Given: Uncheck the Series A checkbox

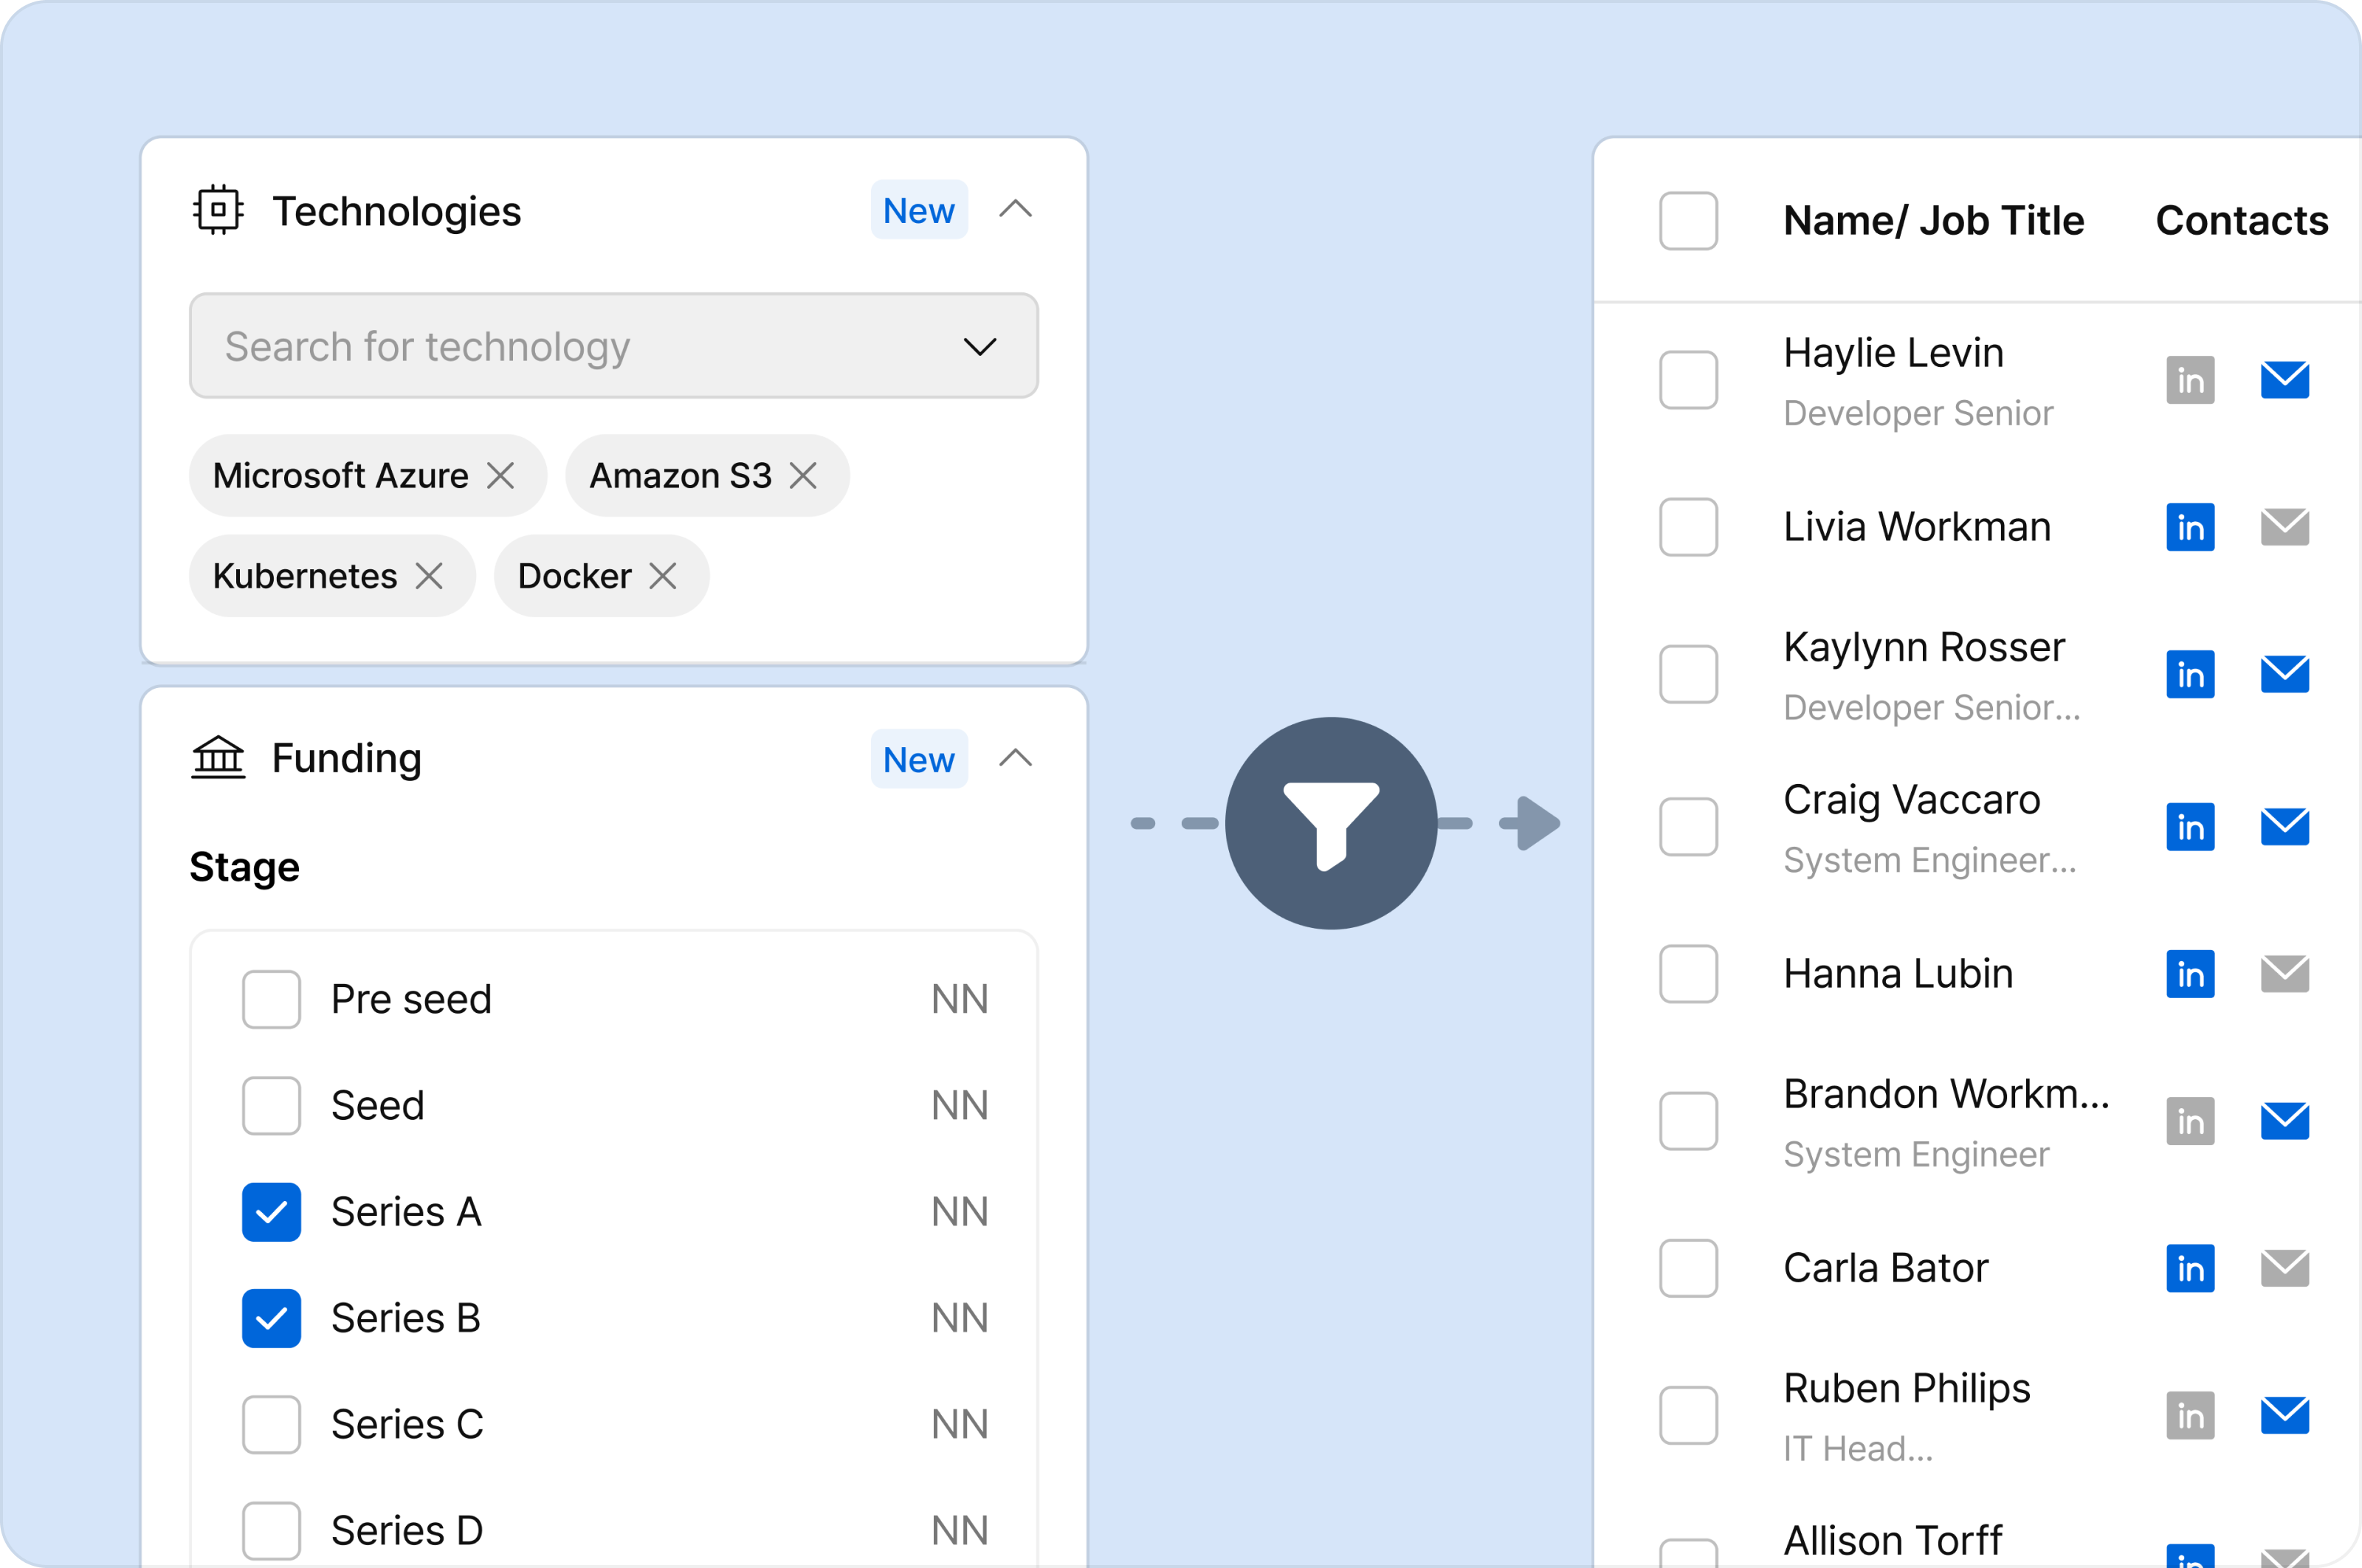Looking at the screenshot, I should (271, 1212).
